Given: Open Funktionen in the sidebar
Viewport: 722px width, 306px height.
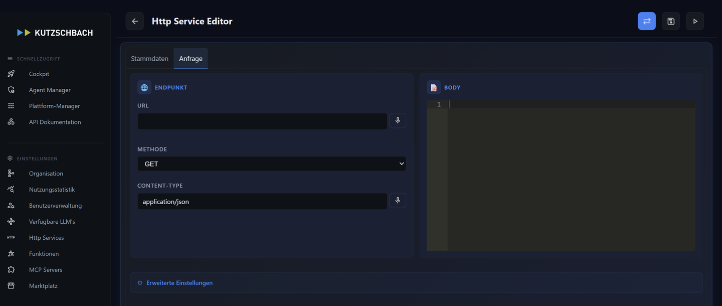Looking at the screenshot, I should click(x=44, y=254).
